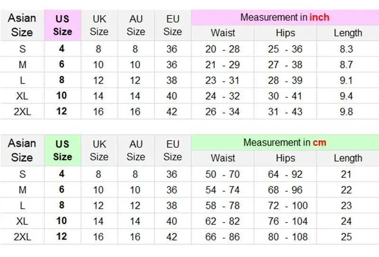Click hips value 30 - 41

[285, 96]
